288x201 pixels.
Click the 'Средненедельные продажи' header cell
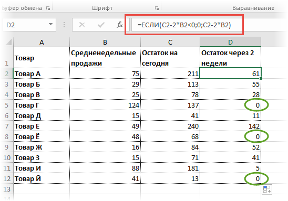[x=105, y=58]
